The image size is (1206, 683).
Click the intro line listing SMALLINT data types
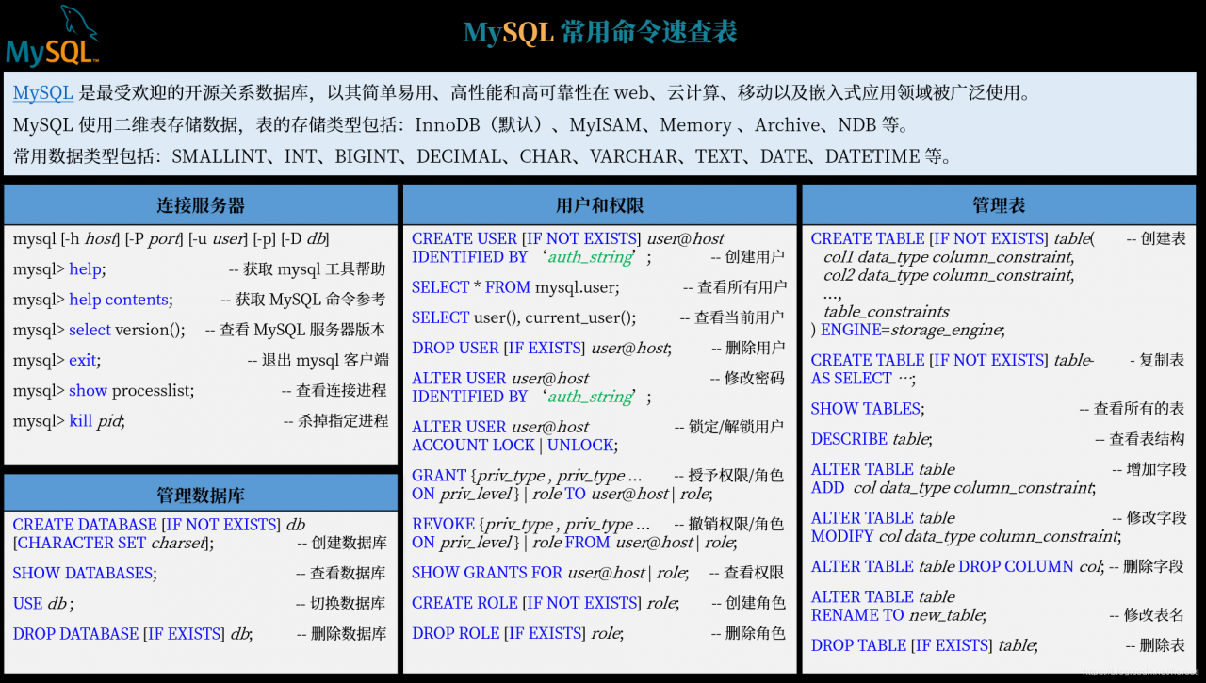482,156
